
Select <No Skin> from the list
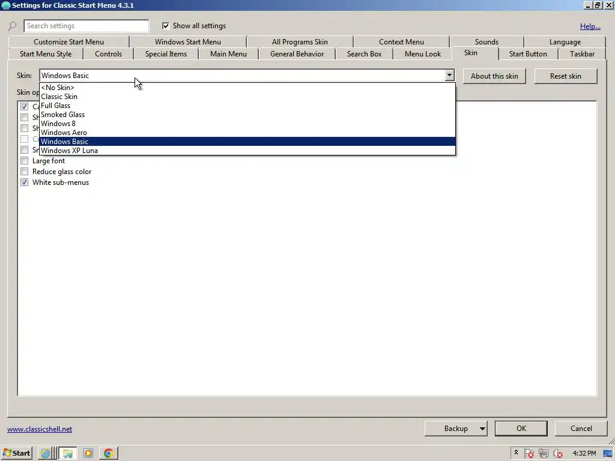point(247,88)
